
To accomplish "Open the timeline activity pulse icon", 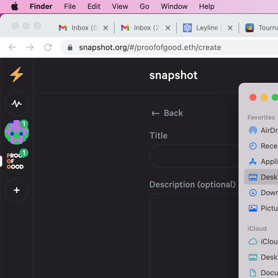I will click(17, 104).
